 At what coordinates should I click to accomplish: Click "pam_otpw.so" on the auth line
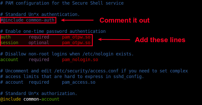[x=76, y=37]
